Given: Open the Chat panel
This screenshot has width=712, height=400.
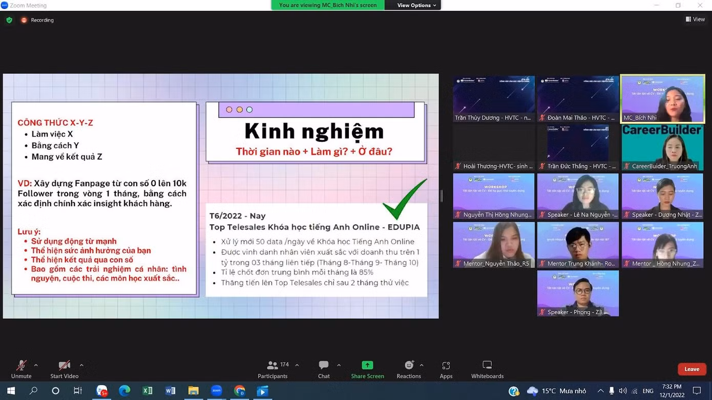Looking at the screenshot, I should click(x=324, y=369).
